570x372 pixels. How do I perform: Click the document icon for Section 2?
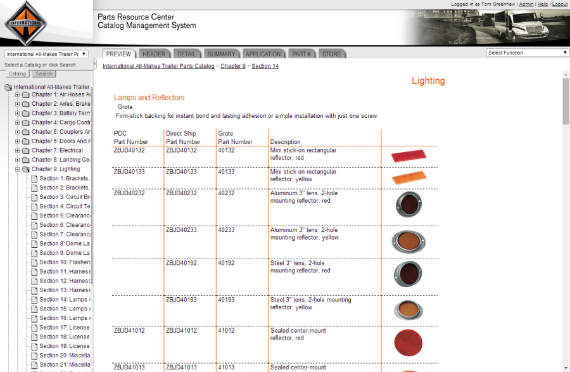point(34,188)
